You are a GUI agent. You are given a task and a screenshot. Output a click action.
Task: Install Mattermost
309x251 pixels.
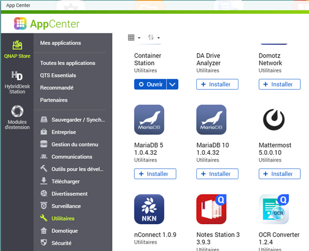tap(280, 174)
